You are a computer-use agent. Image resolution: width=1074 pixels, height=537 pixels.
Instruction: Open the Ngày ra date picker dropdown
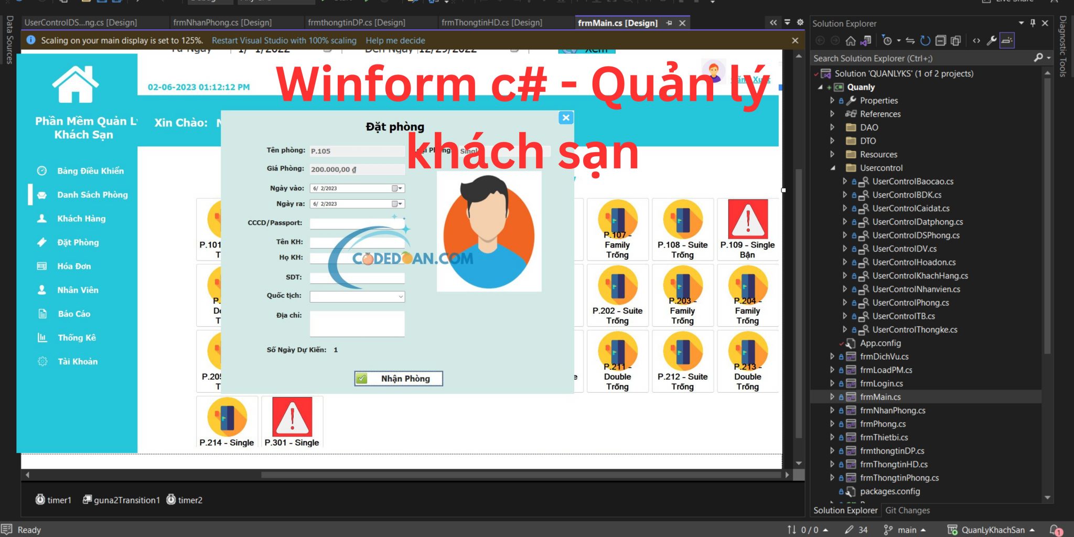point(397,204)
